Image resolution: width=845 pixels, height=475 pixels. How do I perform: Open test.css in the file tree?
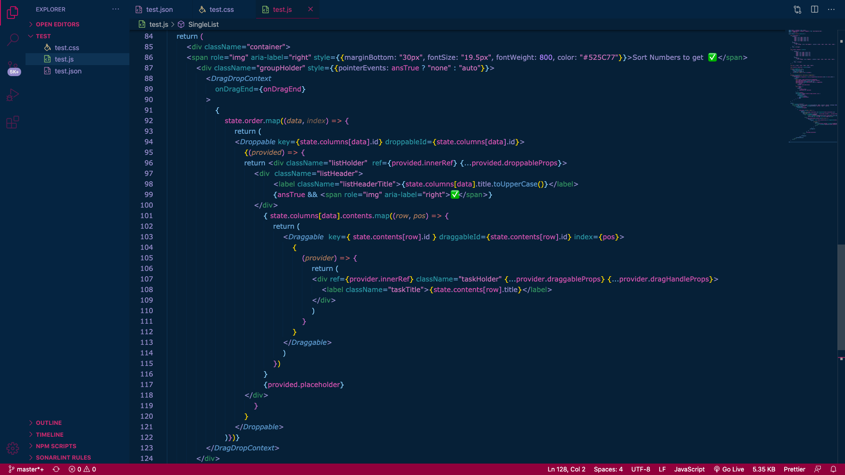(x=67, y=47)
